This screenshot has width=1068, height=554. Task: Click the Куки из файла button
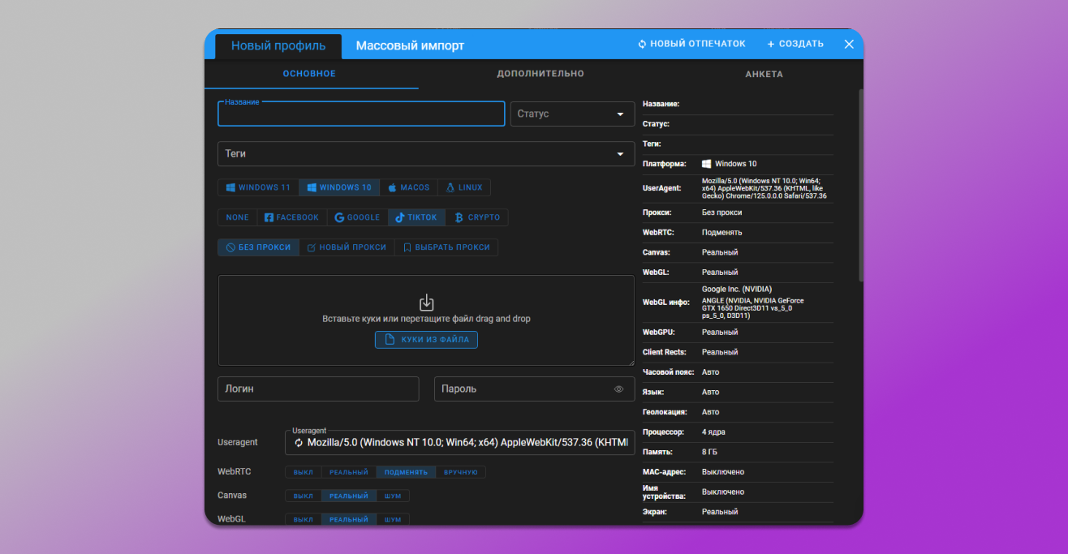coord(426,340)
